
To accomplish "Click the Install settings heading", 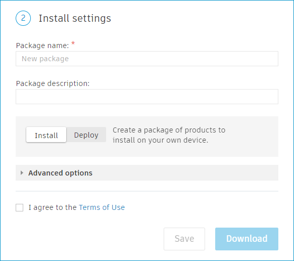I will pos(75,18).
